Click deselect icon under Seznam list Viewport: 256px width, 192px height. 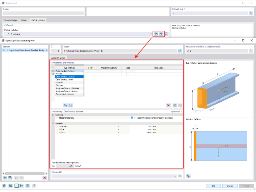click(22, 178)
